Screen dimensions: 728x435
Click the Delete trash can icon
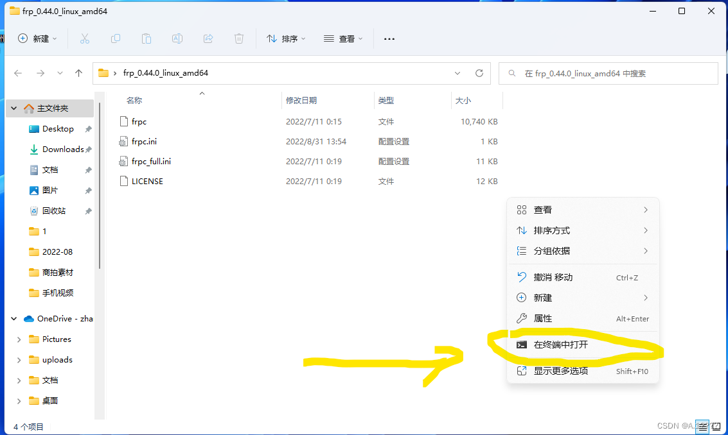238,39
